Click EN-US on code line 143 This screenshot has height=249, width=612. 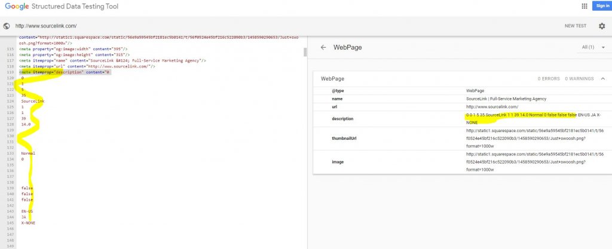click(27, 211)
